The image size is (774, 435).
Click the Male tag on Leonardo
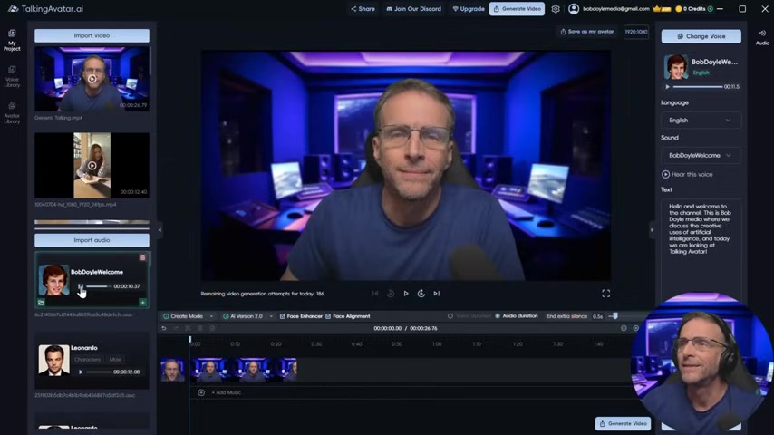click(115, 360)
